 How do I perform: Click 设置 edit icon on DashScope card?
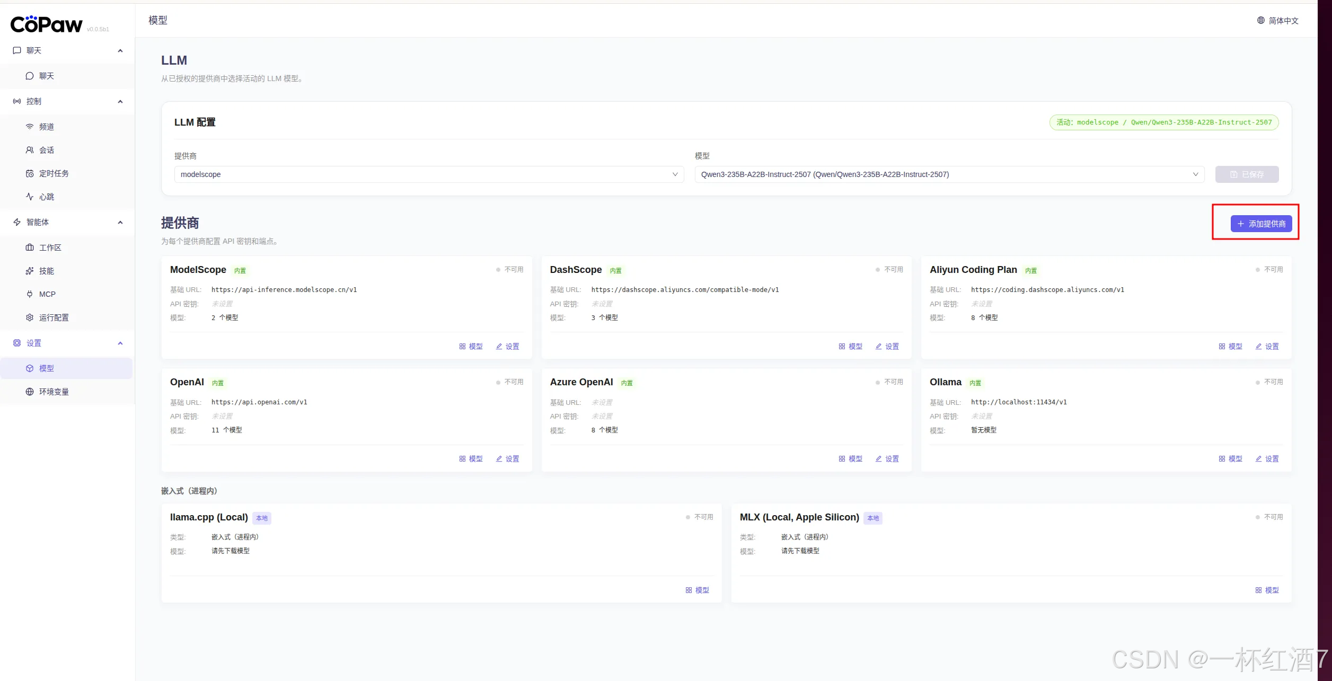click(878, 347)
